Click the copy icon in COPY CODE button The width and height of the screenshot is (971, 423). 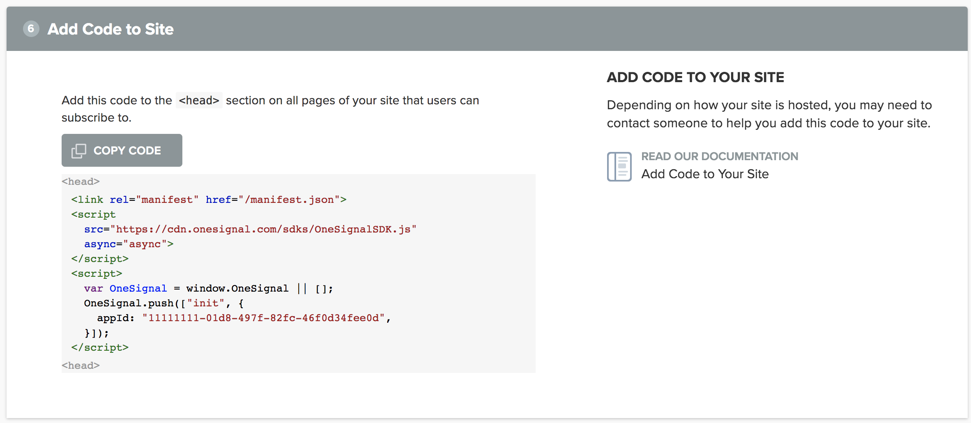tap(79, 151)
